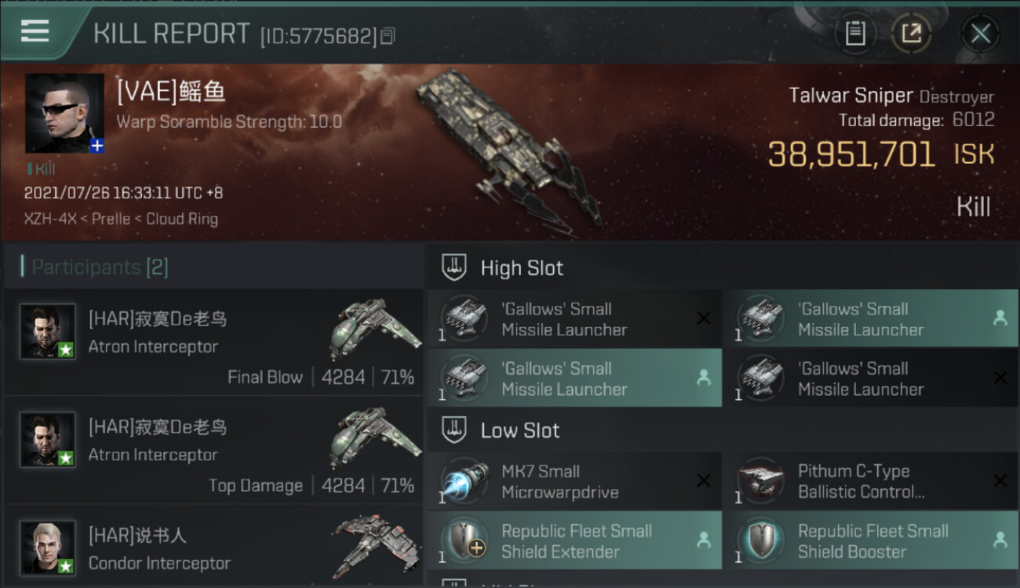Select the Low Slot section header
The image size is (1020, 588).
tap(723, 430)
